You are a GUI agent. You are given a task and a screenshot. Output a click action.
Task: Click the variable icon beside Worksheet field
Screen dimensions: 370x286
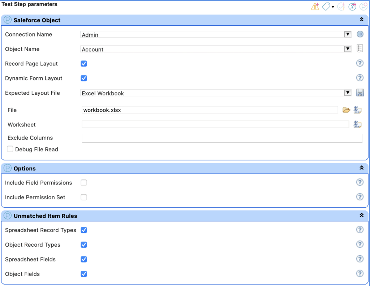[x=357, y=125]
